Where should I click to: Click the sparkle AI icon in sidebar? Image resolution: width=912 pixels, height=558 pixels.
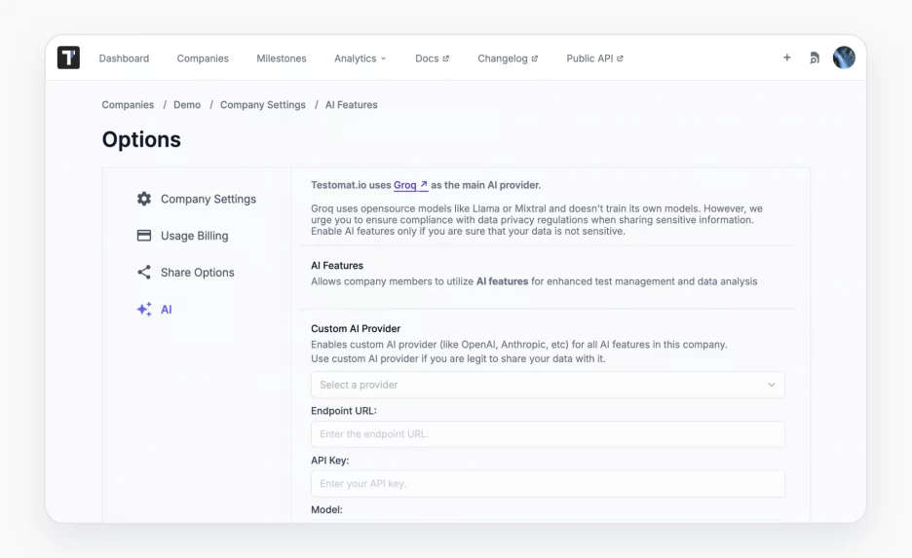[x=143, y=310]
